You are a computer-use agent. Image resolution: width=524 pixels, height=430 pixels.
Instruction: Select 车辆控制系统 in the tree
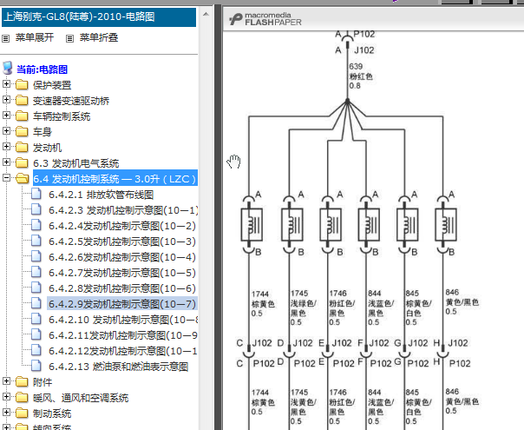[x=62, y=116]
